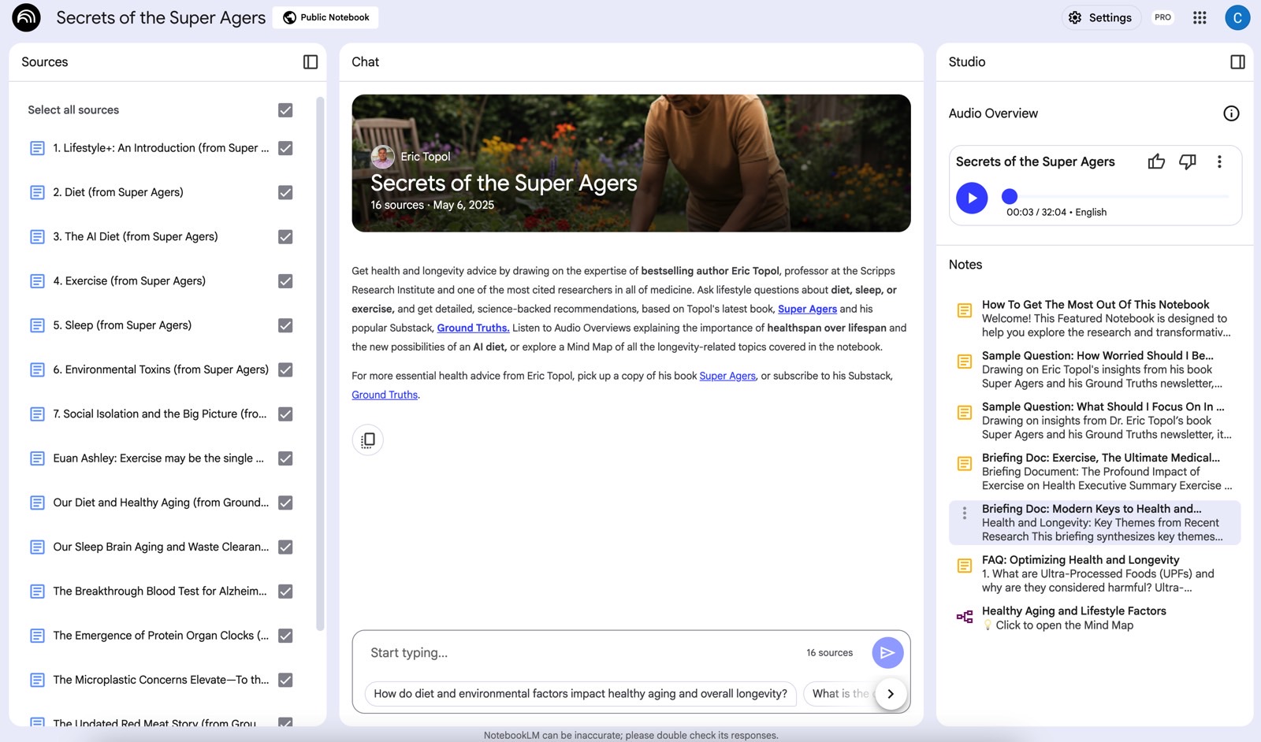This screenshot has width=1261, height=742.
Task: Click the document icon for Diet source
Action: [37, 192]
